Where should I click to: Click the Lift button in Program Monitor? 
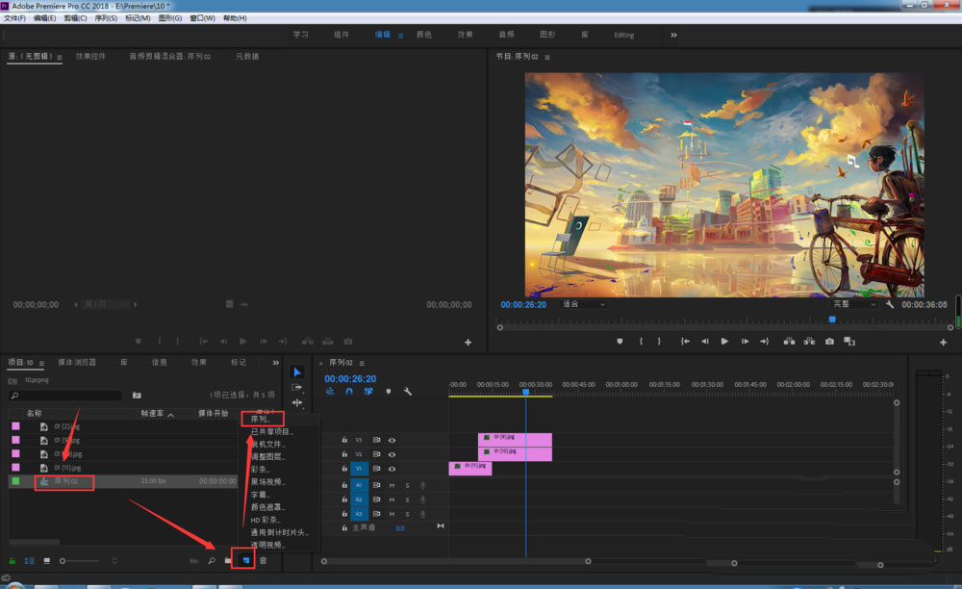coord(789,341)
